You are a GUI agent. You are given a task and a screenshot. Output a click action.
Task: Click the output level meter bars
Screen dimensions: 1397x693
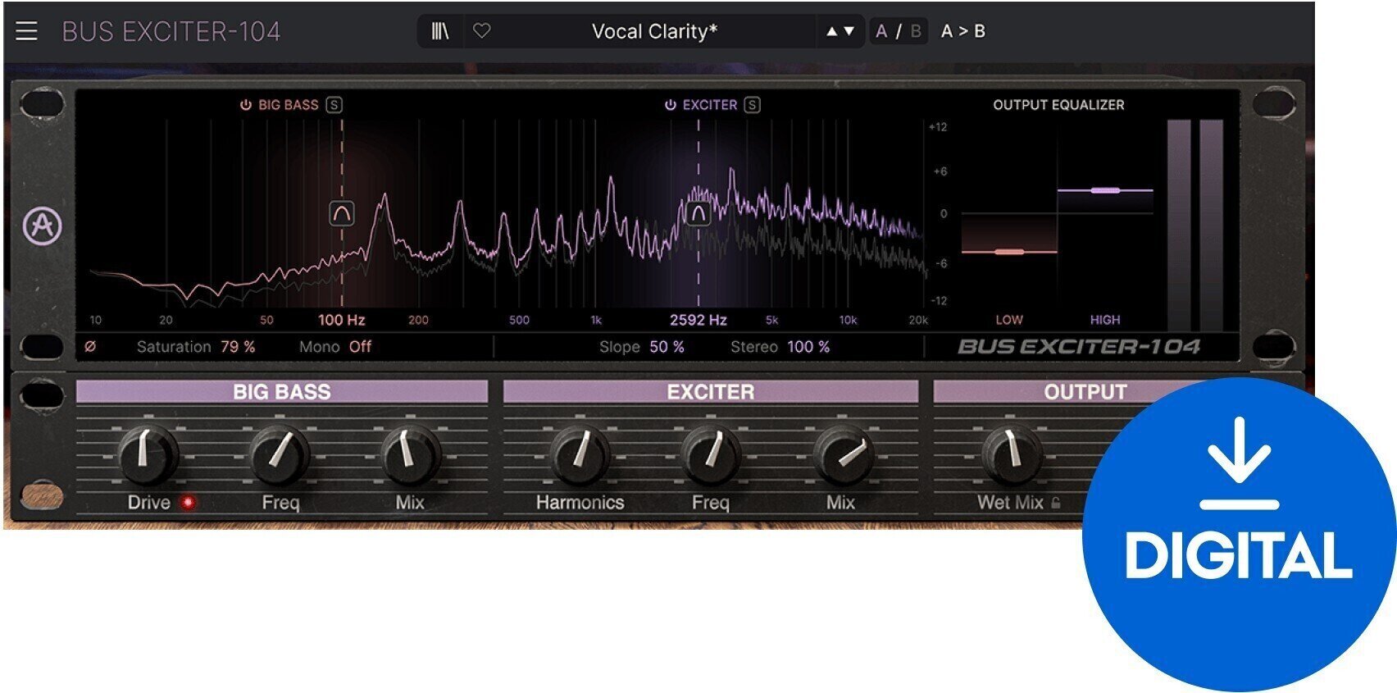click(x=1195, y=226)
